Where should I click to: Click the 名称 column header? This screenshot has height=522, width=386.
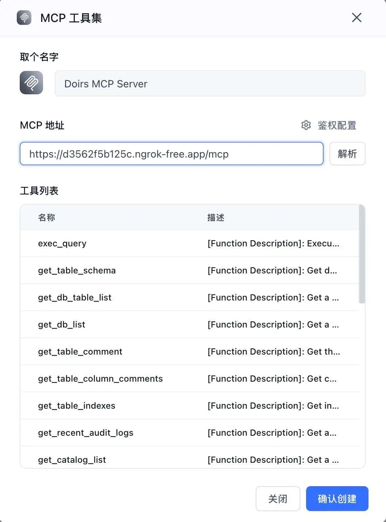pyautogui.click(x=47, y=217)
